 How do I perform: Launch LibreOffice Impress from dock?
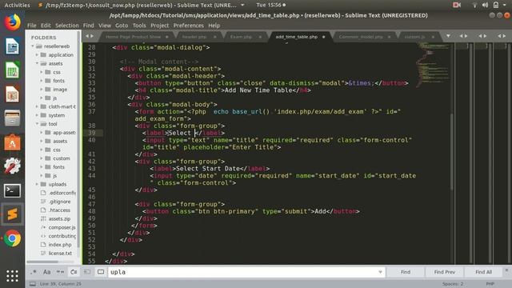click(x=13, y=94)
